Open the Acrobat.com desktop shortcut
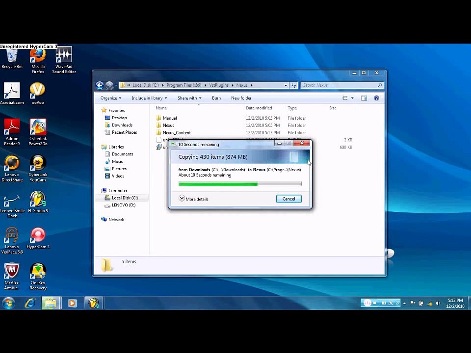The width and height of the screenshot is (471, 353). [x=12, y=93]
